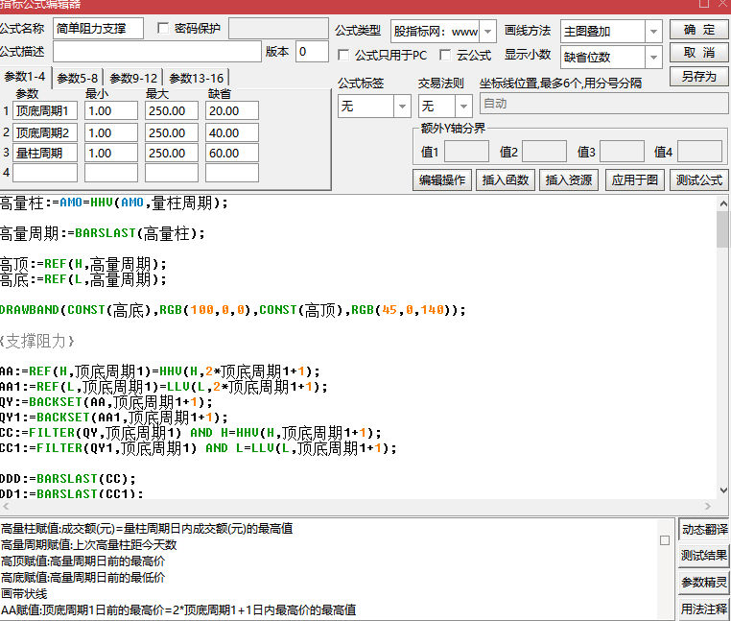The image size is (731, 621).
Task: Click the 最小 field in the 量柱周期 row
Action: click(111, 153)
